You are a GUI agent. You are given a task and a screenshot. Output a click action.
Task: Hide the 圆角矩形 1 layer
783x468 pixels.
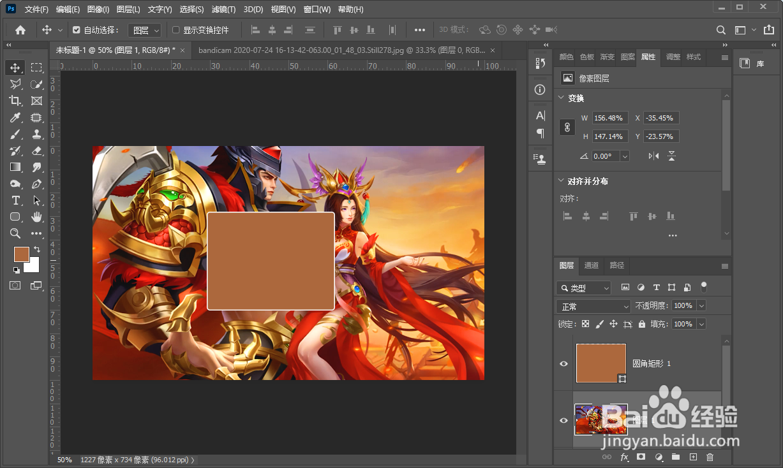coord(563,363)
